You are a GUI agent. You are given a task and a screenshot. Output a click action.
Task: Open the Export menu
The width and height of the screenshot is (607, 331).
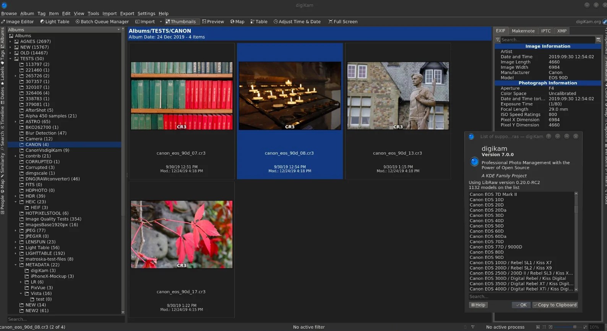pyautogui.click(x=127, y=13)
